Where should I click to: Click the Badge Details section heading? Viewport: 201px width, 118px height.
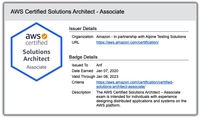pyautogui.click(x=83, y=57)
